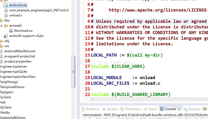Select the flypigeon project
Viewport: 208px width, 119px height.
point(7,92)
